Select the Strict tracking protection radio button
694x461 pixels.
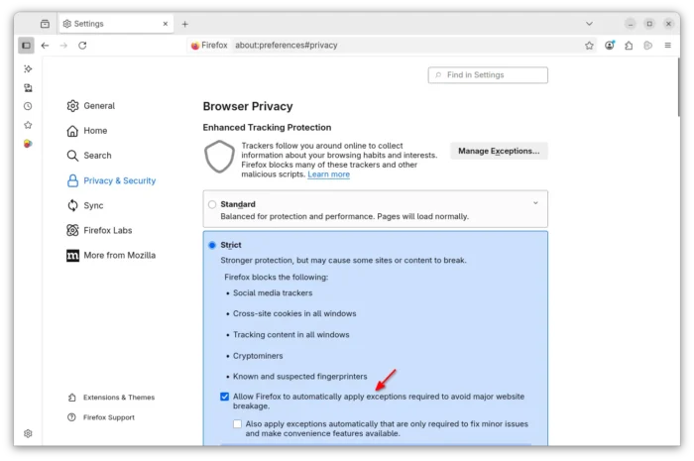(212, 245)
